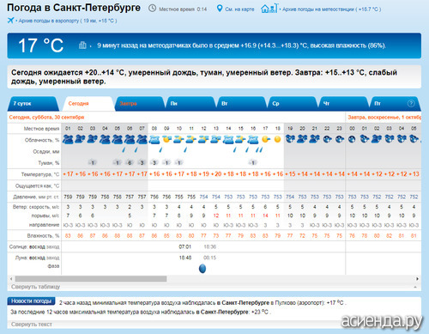Click the 'Ощущается как, °C' row label
429x334 pixels.
[37, 185]
